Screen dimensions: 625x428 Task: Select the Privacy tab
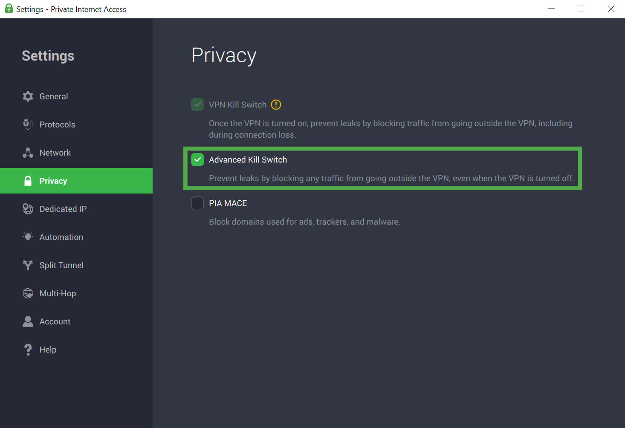pyautogui.click(x=76, y=181)
